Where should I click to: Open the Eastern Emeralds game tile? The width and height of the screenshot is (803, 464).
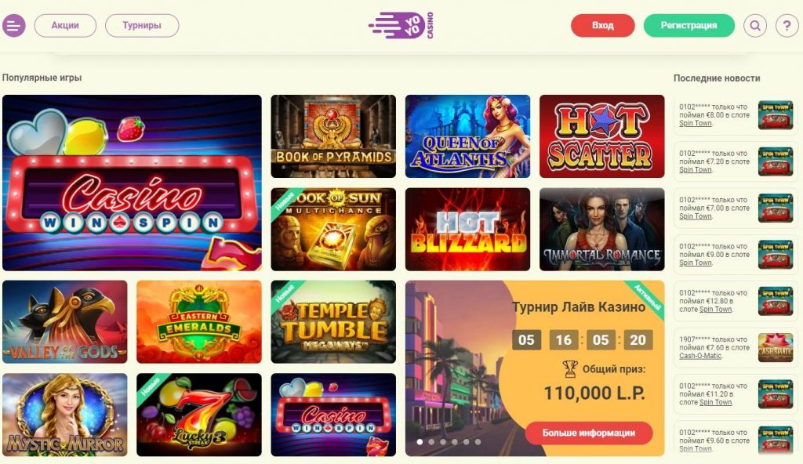point(199,321)
